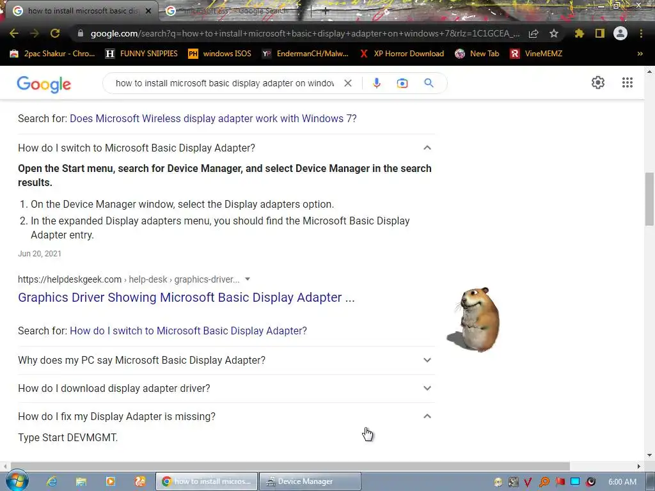Click the horizontal scrollbar thumb
The height and width of the screenshot is (491, 655).
point(290,466)
